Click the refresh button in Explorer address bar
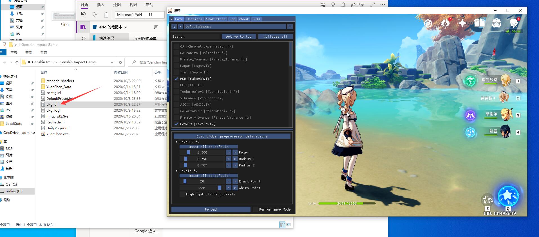 pyautogui.click(x=120, y=62)
